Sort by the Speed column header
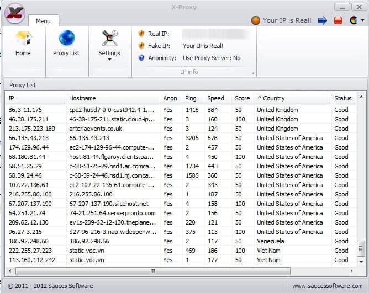The width and height of the screenshot is (369, 293). coord(218,98)
